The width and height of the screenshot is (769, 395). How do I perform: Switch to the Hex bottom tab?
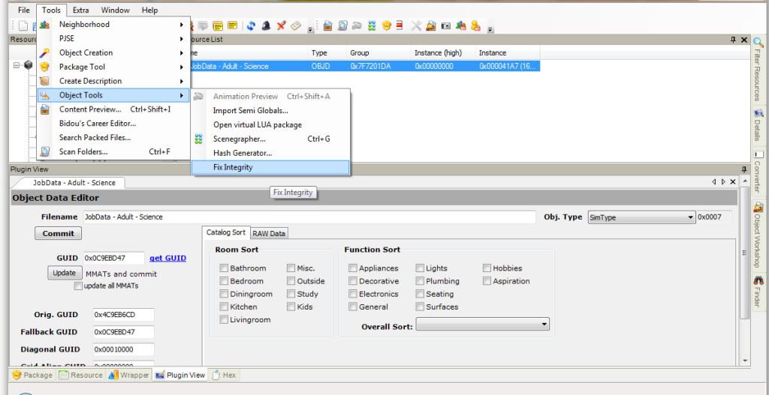225,376
